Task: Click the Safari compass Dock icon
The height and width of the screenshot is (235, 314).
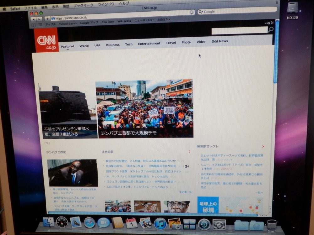Action: click(89, 222)
